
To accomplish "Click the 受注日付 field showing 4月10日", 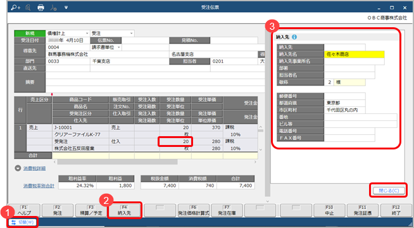I will tap(68, 40).
